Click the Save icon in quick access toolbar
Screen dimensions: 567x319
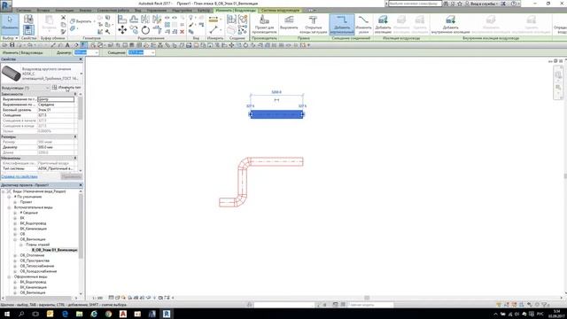point(12,45)
